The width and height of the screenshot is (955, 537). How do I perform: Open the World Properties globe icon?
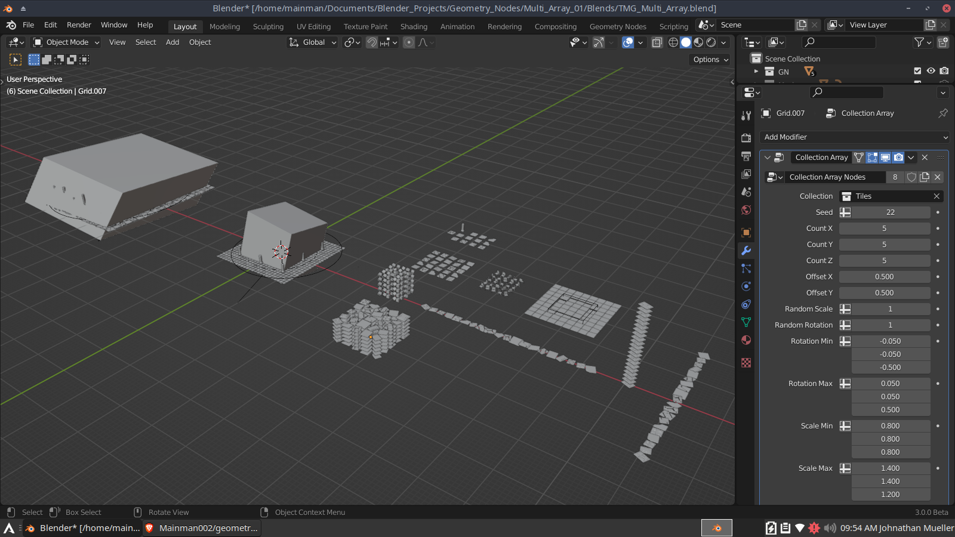745,209
